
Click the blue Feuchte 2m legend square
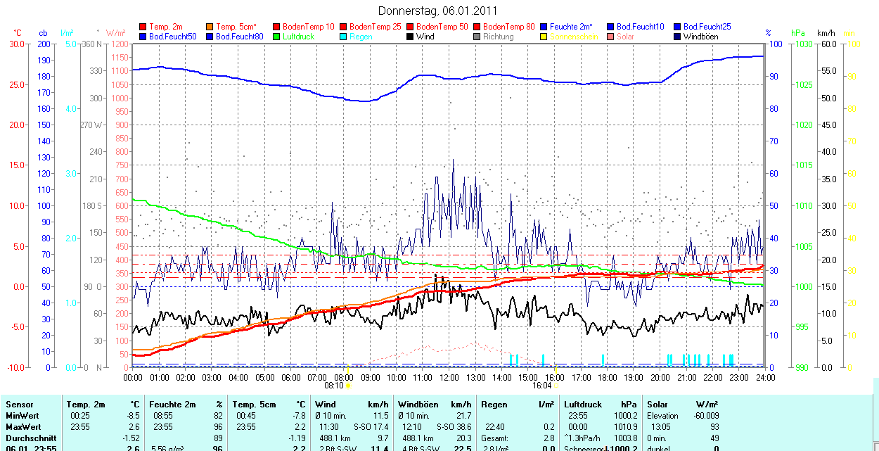click(544, 27)
